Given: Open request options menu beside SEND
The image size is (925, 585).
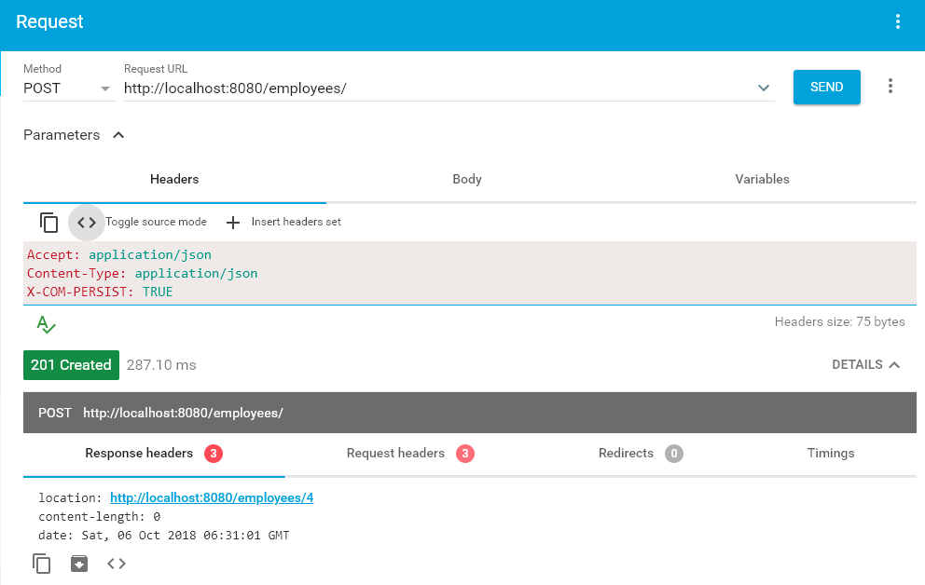Looking at the screenshot, I should (x=890, y=86).
